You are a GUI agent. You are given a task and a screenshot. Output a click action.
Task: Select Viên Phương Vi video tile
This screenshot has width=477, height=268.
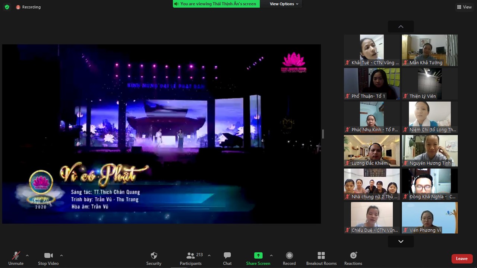point(430,218)
